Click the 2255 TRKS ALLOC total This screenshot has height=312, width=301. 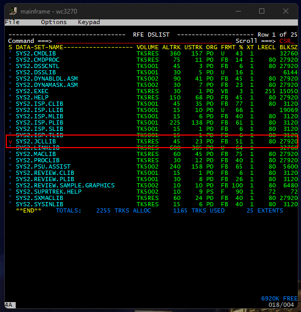click(x=124, y=210)
